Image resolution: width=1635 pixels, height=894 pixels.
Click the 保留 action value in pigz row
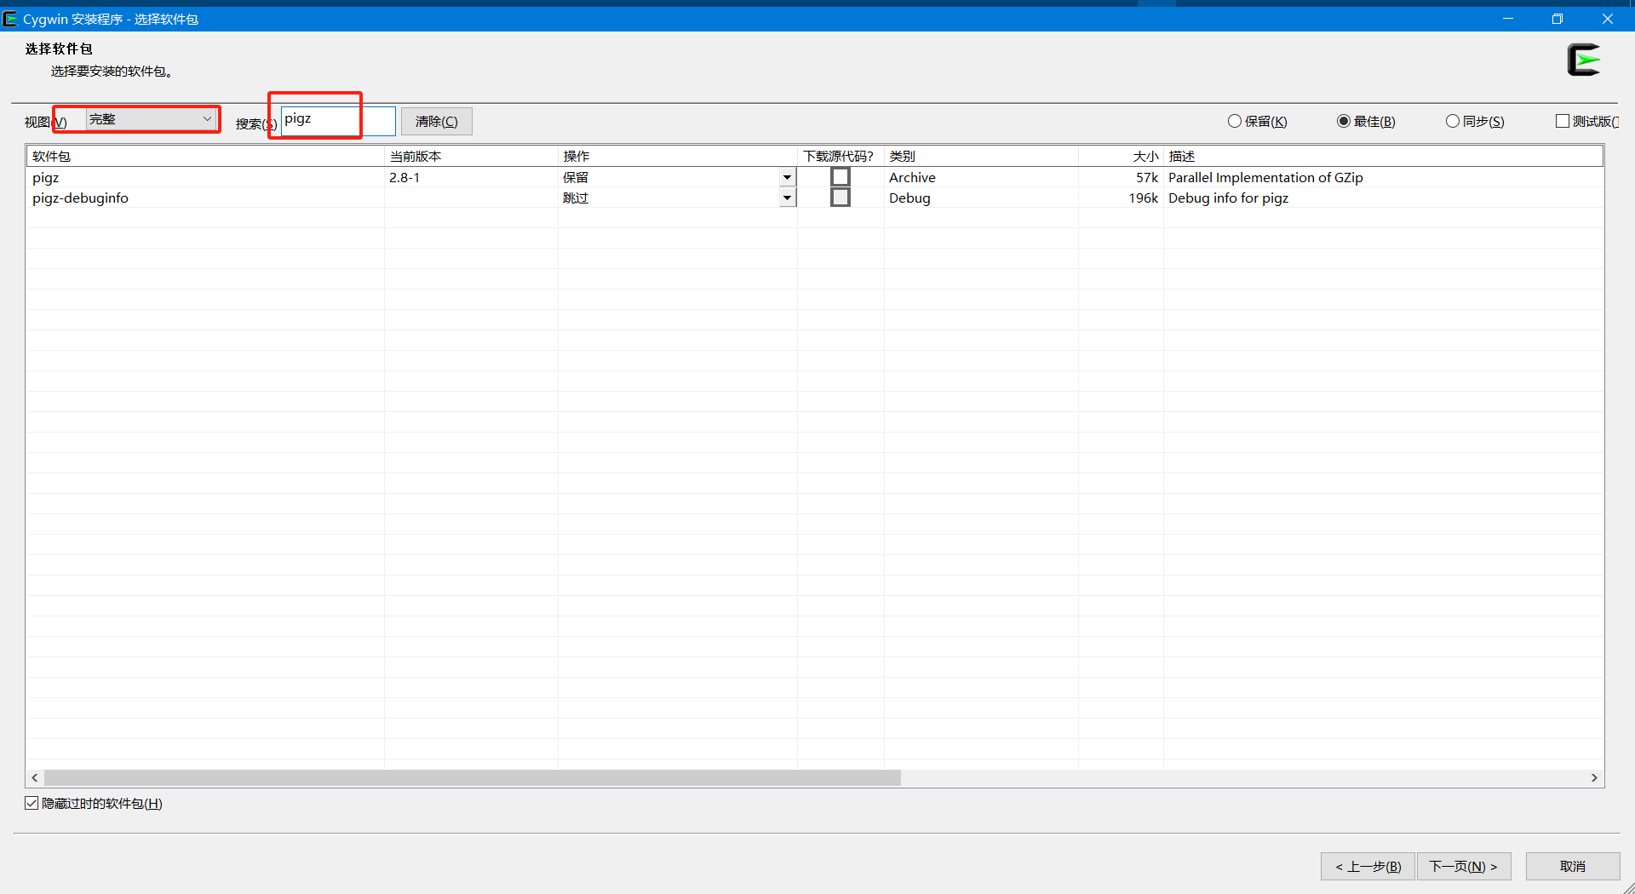click(576, 177)
